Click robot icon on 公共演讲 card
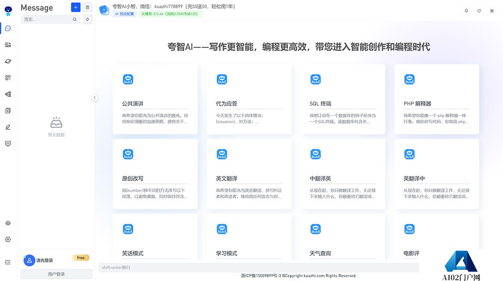This screenshot has height=281, width=503. coord(128,79)
